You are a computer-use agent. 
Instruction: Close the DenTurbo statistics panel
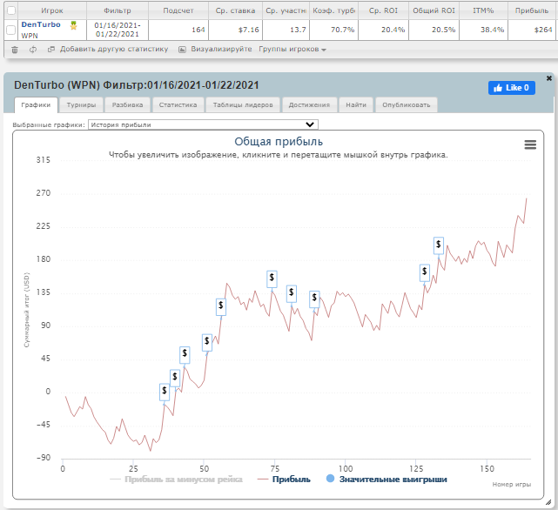pos(548,78)
